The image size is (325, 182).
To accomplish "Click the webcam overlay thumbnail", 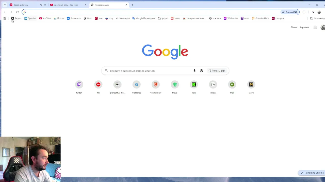I will click(30, 159).
